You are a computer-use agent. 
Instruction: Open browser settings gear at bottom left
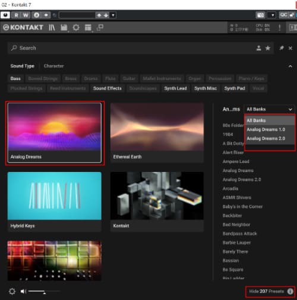coord(12,291)
